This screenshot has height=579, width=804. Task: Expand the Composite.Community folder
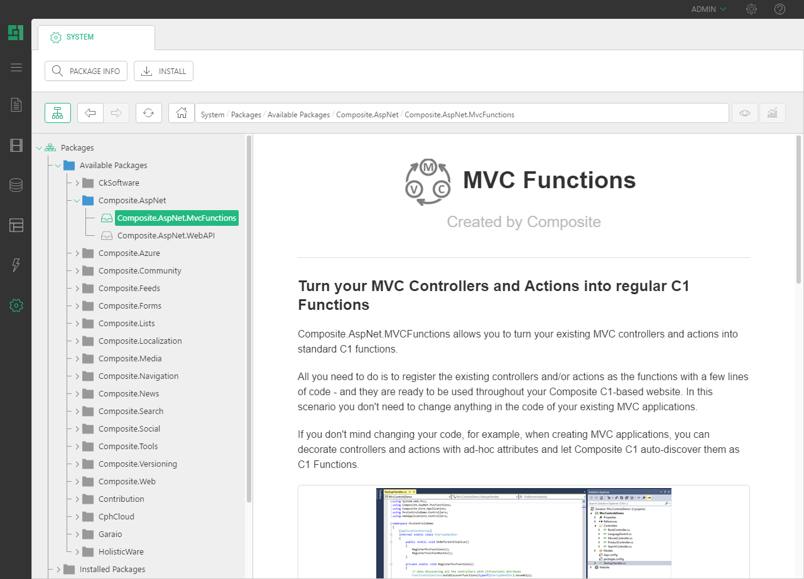pos(77,271)
